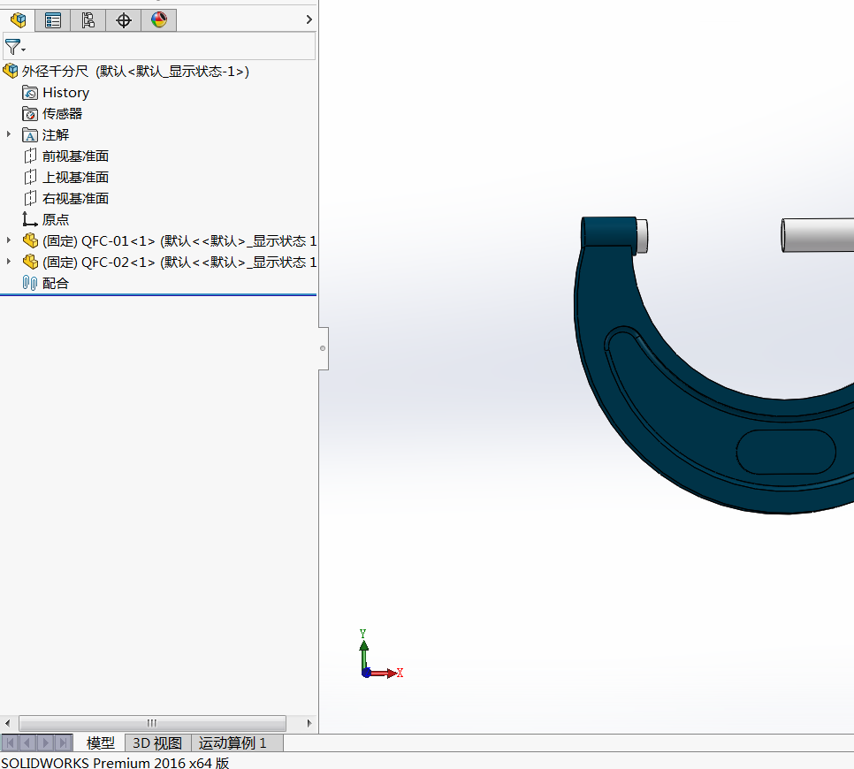Click the History folder icon
This screenshot has height=769, width=854.
coord(30,93)
